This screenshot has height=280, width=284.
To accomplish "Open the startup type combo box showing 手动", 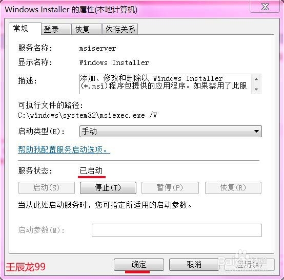I will (x=170, y=131).
